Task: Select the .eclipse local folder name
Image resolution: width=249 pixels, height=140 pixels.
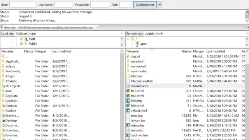Action: pos(11,66)
